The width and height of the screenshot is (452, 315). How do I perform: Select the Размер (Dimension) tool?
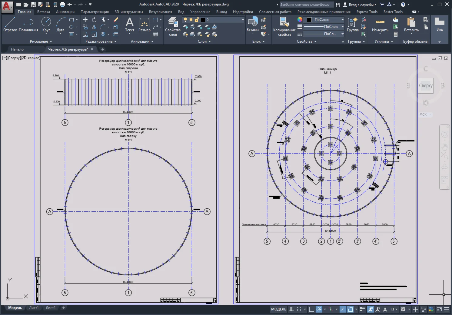coord(144,25)
